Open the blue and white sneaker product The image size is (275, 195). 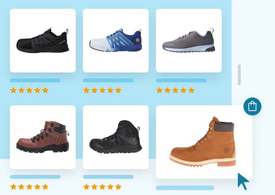tap(116, 40)
